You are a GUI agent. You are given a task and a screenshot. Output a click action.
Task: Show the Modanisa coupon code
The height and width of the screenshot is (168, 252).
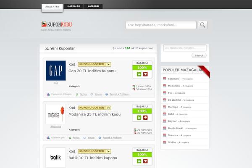94,108
